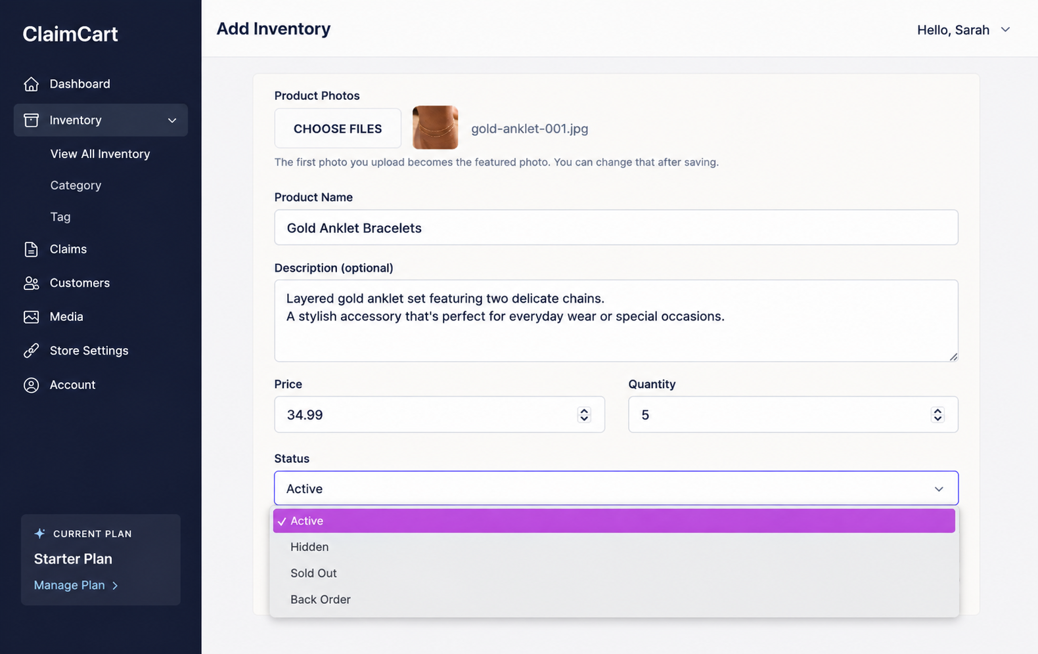Click the Claims document icon

coord(31,250)
